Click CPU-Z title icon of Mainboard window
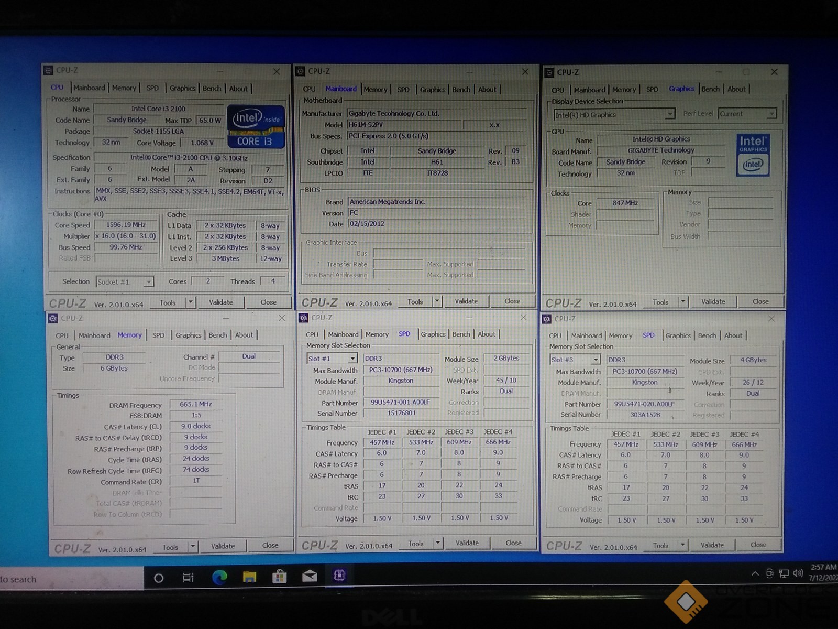 (x=300, y=71)
